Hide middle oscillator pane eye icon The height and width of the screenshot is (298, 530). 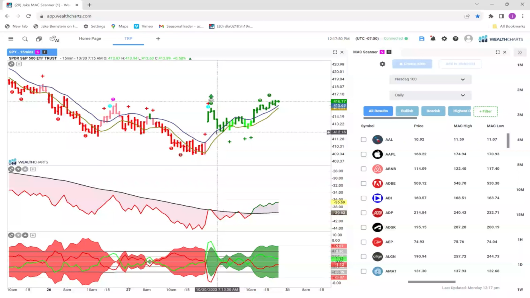(x=11, y=169)
